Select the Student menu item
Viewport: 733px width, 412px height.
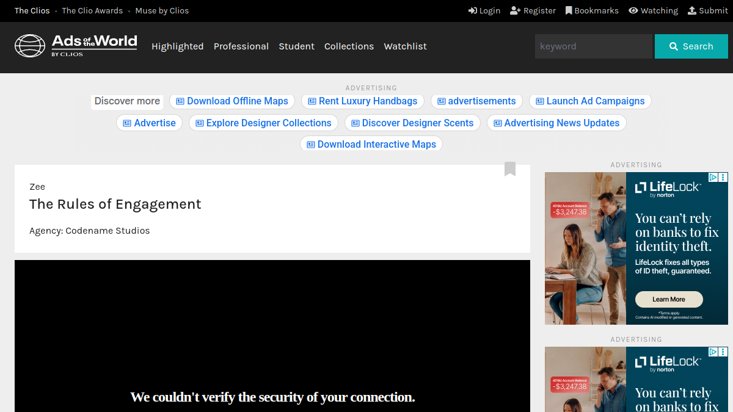tap(297, 46)
